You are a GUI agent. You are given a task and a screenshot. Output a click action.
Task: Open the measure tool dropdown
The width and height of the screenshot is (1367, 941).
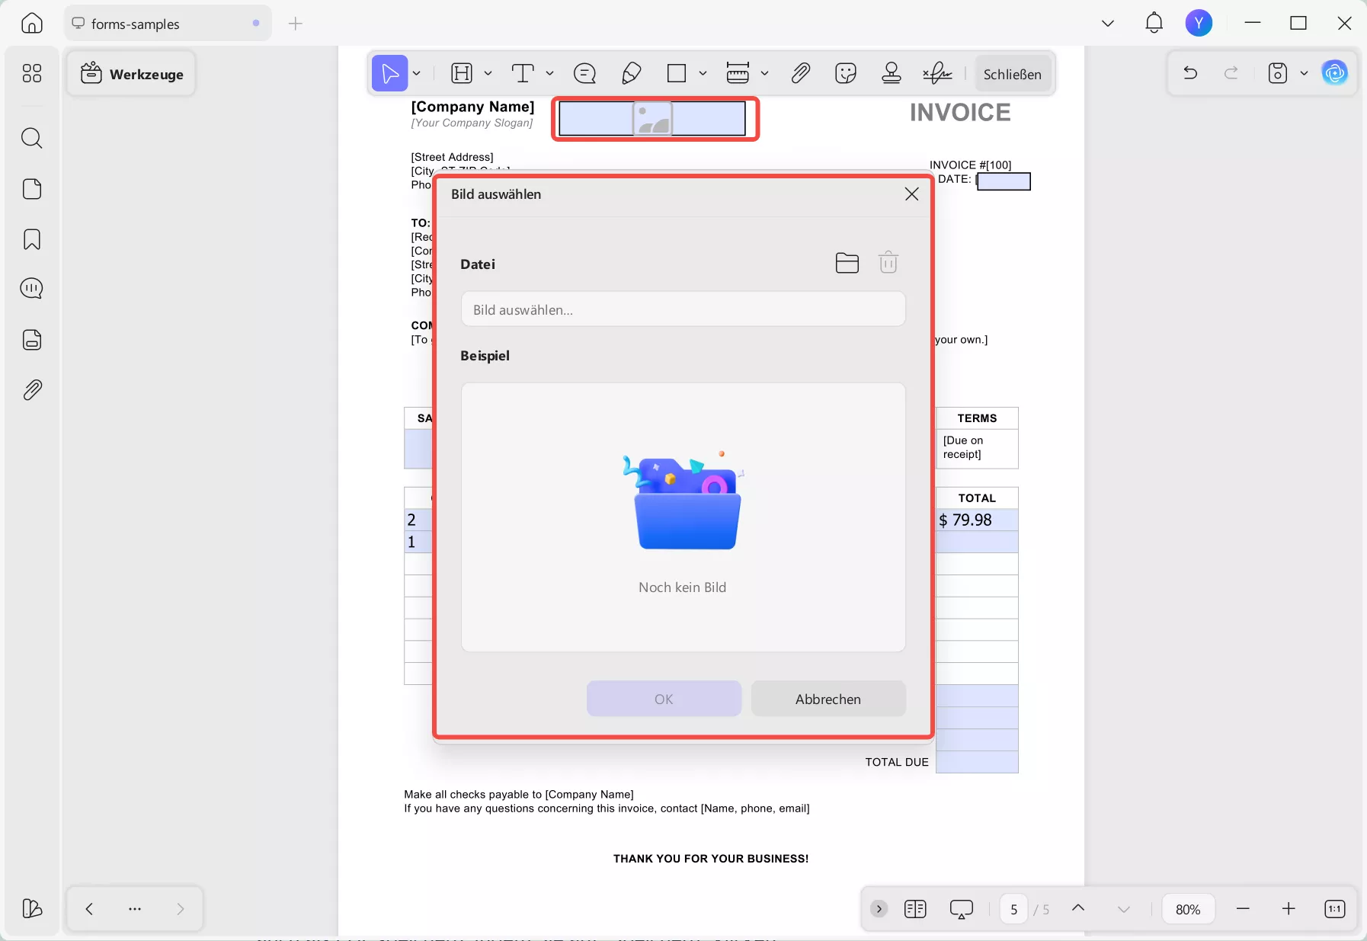click(764, 73)
